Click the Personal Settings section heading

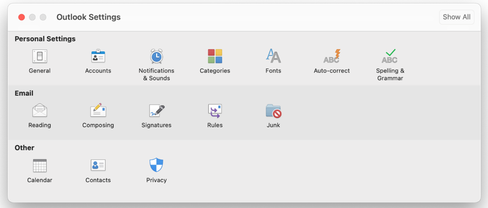click(x=45, y=39)
